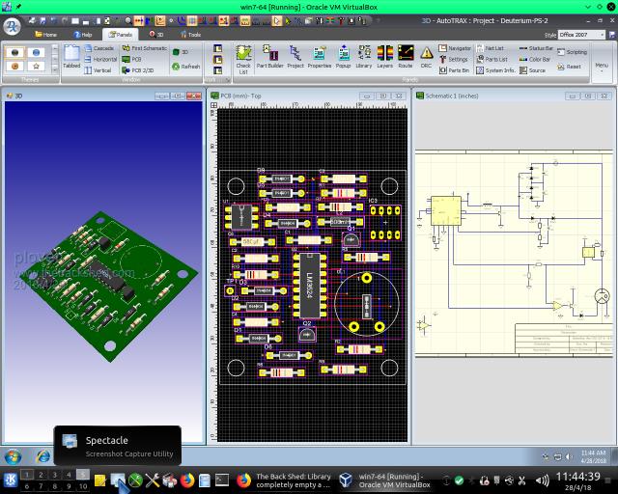618x494 pixels.
Task: Toggle the Navigator panel
Action: click(x=455, y=48)
